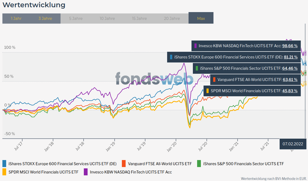The image size is (308, 181).
Task: Hide the Vanguard FTSE All-World UCITS ETF series
Action: point(160,163)
